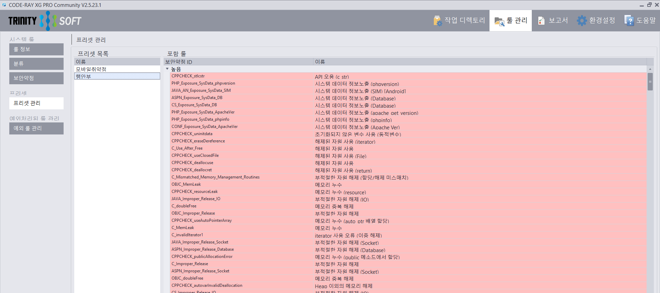Click the Trinity Soft logo
The image size is (660, 293).
click(45, 21)
